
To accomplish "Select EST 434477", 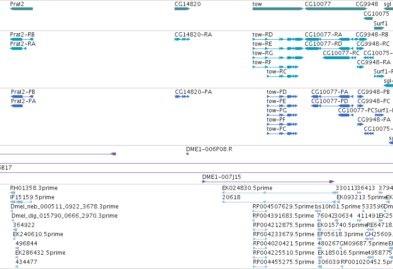I will pos(17,267).
